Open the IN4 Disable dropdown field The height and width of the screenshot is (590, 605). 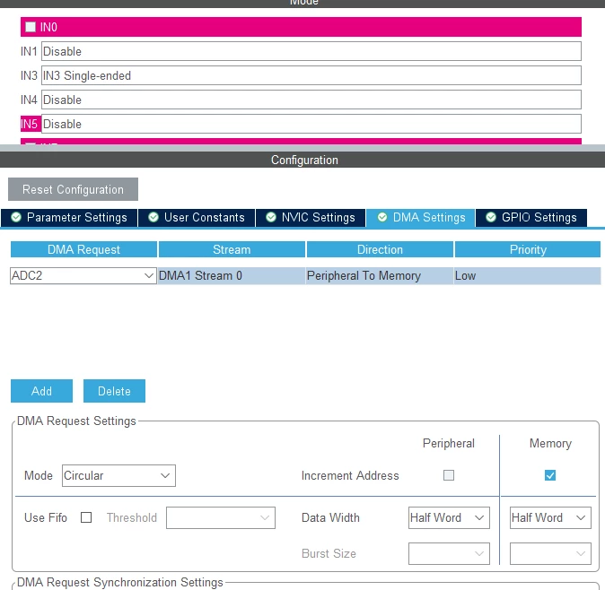tap(311, 100)
